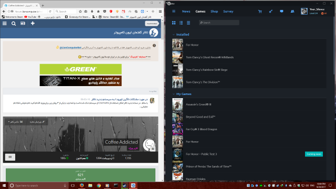The height and width of the screenshot is (189, 336).
Task: Switch Uplay library to grid view
Action: tap(174, 23)
